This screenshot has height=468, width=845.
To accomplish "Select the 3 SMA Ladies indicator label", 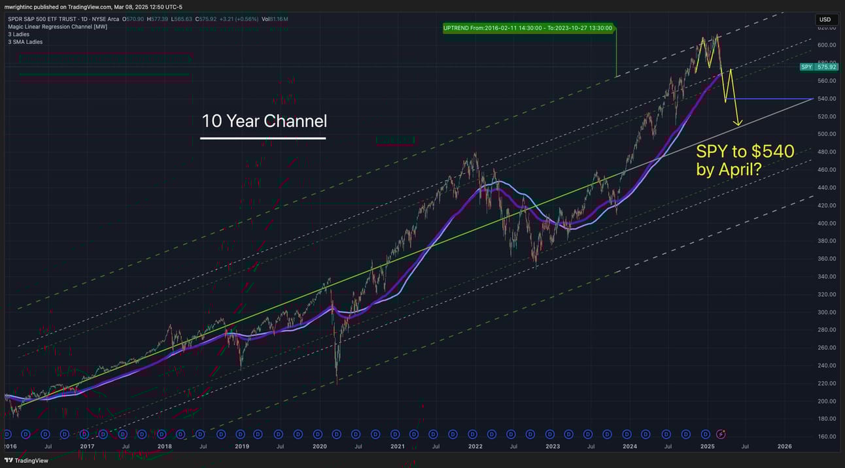I will [25, 42].
